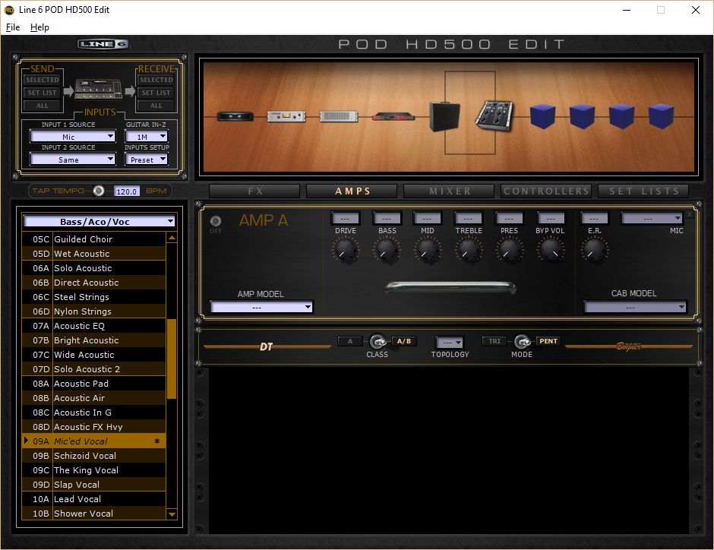Click Send SET LIST button

(43, 93)
